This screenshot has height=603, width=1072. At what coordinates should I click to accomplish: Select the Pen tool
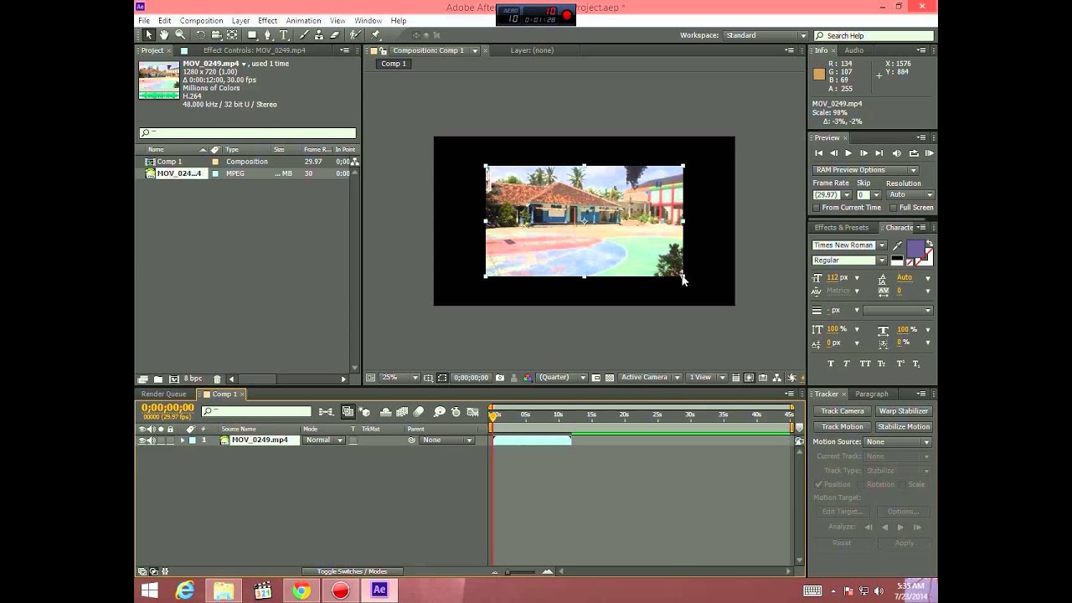(x=268, y=35)
